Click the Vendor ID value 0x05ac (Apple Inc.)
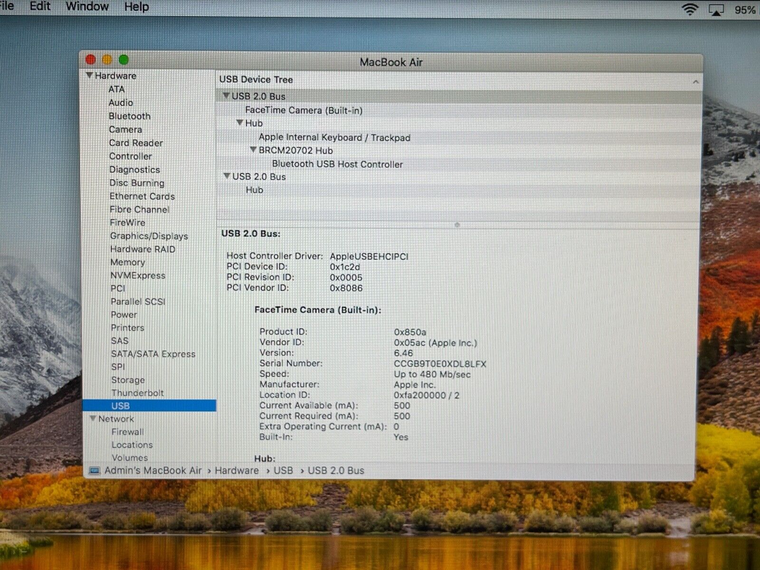Screen dimensions: 760x570 [x=435, y=343]
